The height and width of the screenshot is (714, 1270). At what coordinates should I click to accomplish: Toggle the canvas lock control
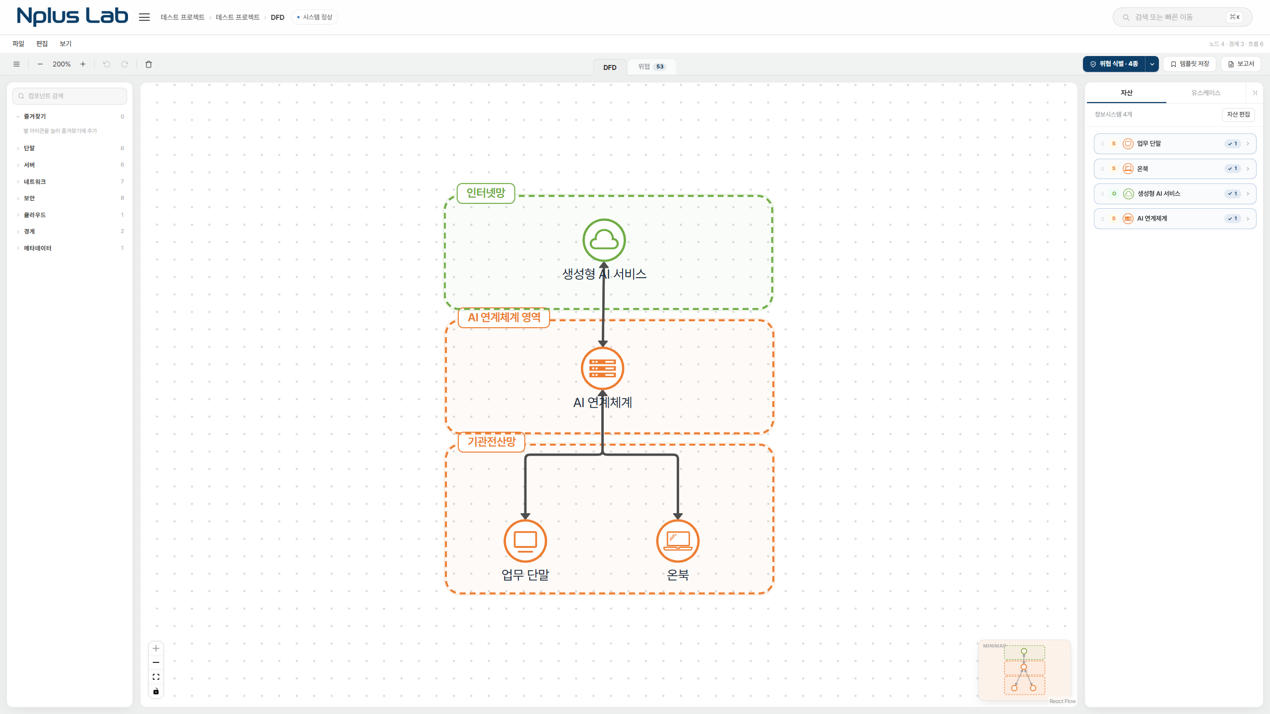[x=156, y=691]
